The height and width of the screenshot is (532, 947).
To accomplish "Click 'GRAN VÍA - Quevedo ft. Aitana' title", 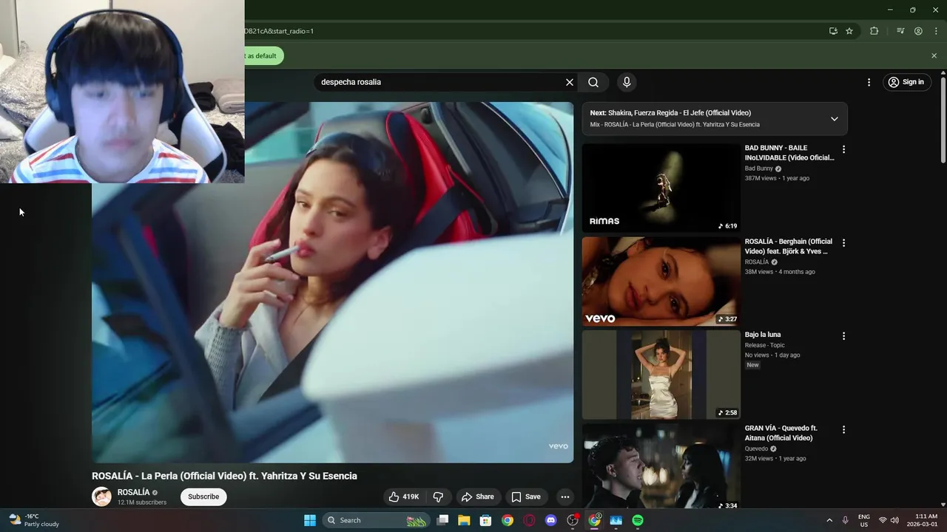I will (781, 433).
